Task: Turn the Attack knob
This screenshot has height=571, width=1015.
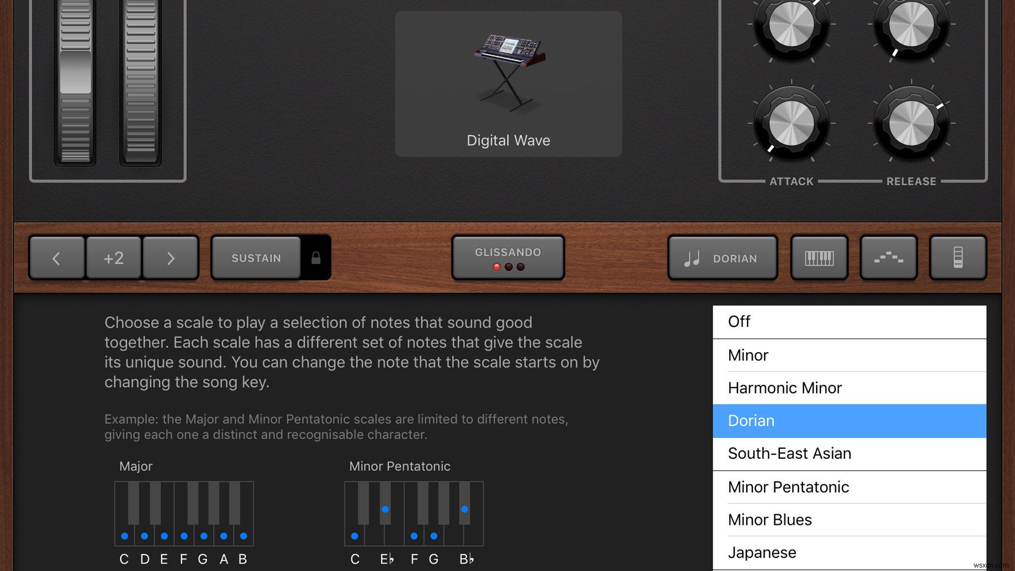Action: coord(791,121)
